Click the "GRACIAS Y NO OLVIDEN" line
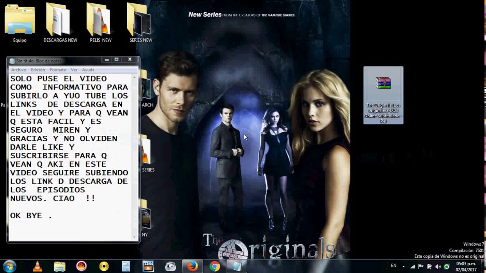 [64, 138]
